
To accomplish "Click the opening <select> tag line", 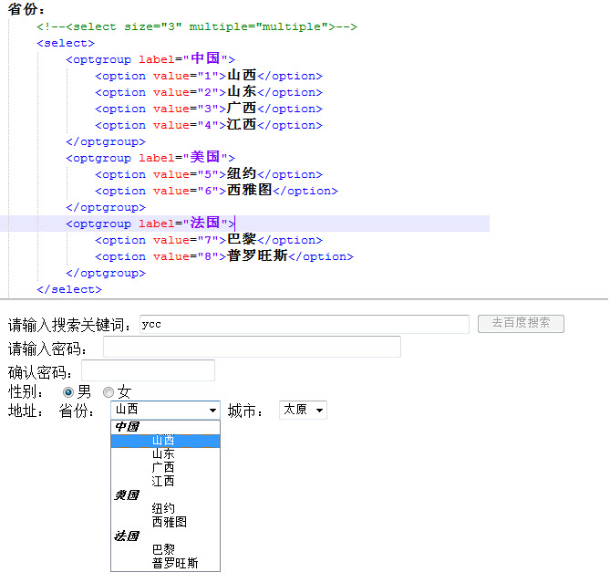I will click(66, 43).
